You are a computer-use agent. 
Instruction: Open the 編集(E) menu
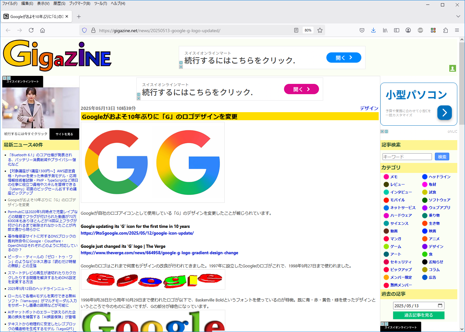(27, 4)
